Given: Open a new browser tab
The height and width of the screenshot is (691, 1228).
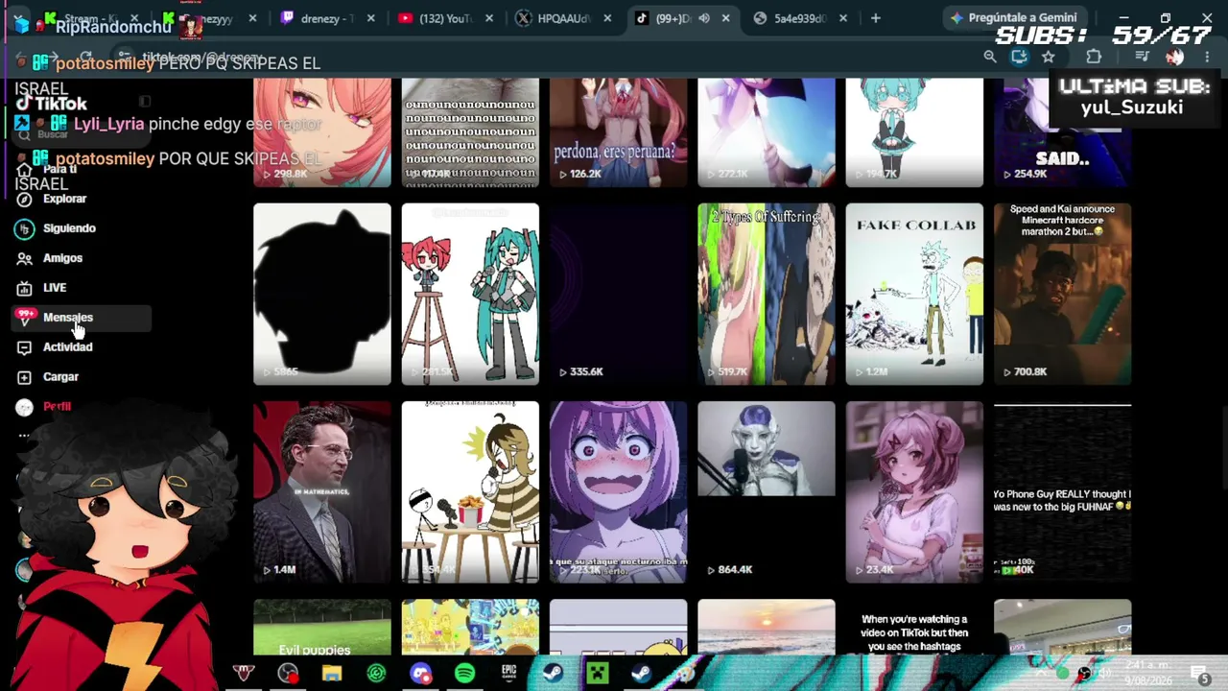Looking at the screenshot, I should click(x=875, y=18).
